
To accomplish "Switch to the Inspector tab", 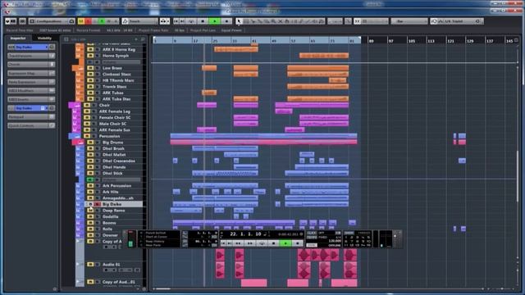I will pos(18,39).
